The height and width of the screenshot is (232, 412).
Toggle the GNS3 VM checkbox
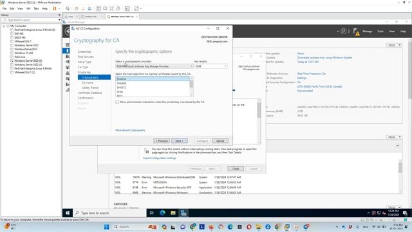pos(12,37)
